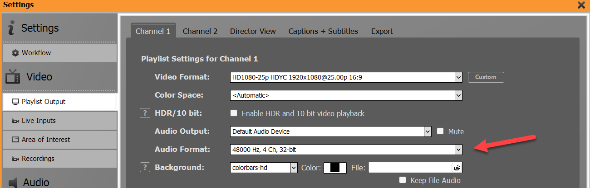The height and width of the screenshot is (188, 590).
Task: Click the Playlist Output monitor icon
Action: pyautogui.click(x=15, y=102)
